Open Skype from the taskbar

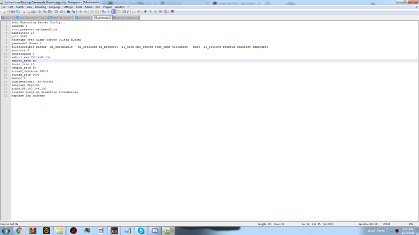click(x=141, y=231)
